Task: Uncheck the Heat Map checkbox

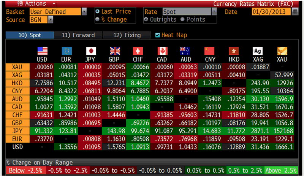Action: click(158, 35)
